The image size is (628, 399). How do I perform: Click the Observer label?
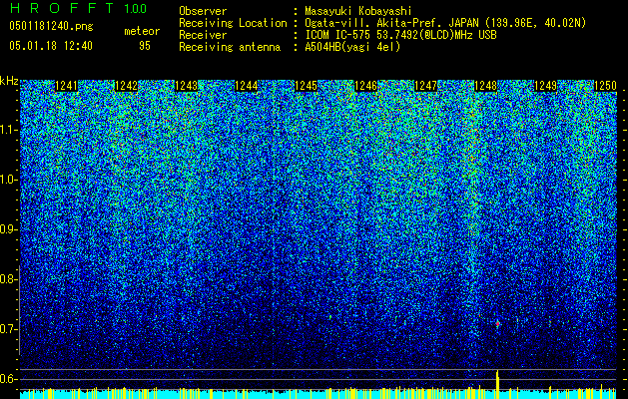coord(203,11)
